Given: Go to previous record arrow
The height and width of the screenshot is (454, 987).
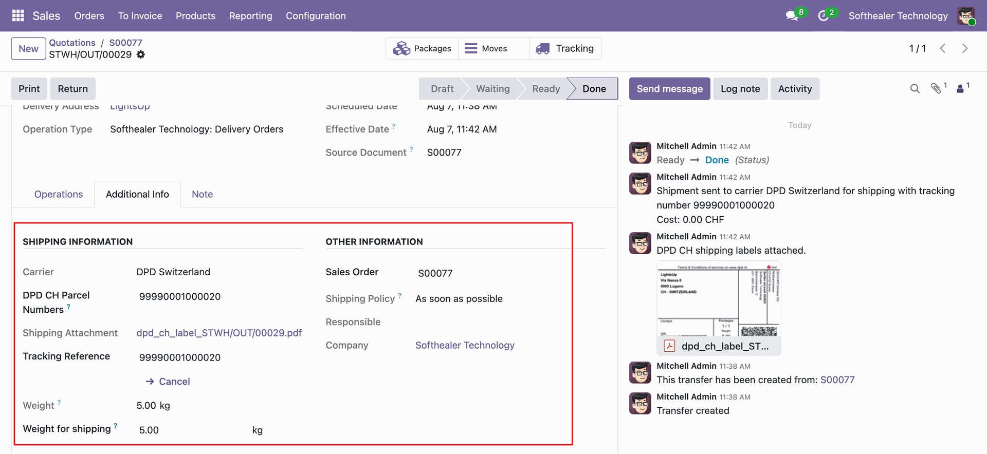Looking at the screenshot, I should 943,48.
